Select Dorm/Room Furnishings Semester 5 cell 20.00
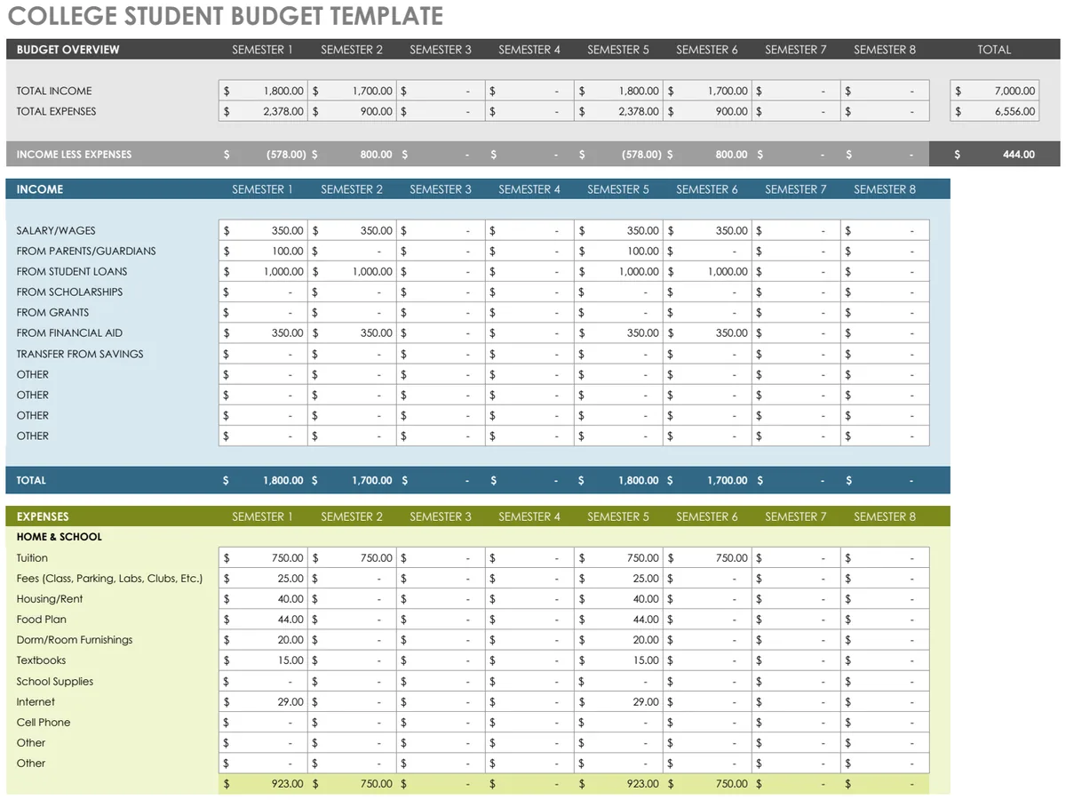The image size is (1066, 800). tap(618, 640)
